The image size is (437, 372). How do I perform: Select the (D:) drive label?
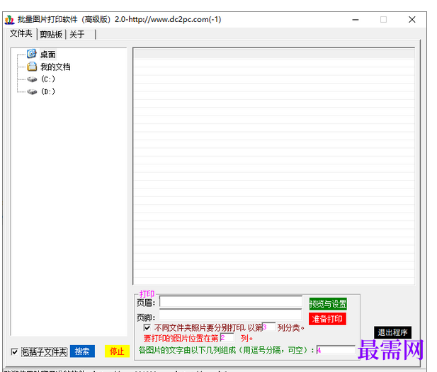click(48, 91)
